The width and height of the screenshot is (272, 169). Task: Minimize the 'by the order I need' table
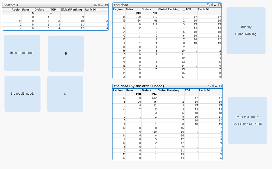click(216, 86)
